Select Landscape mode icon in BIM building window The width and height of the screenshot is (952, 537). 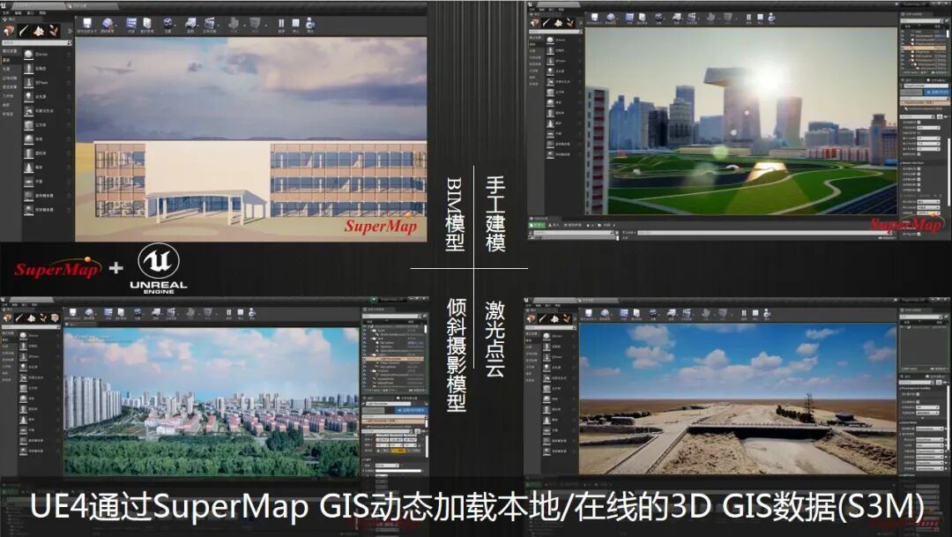[x=38, y=30]
